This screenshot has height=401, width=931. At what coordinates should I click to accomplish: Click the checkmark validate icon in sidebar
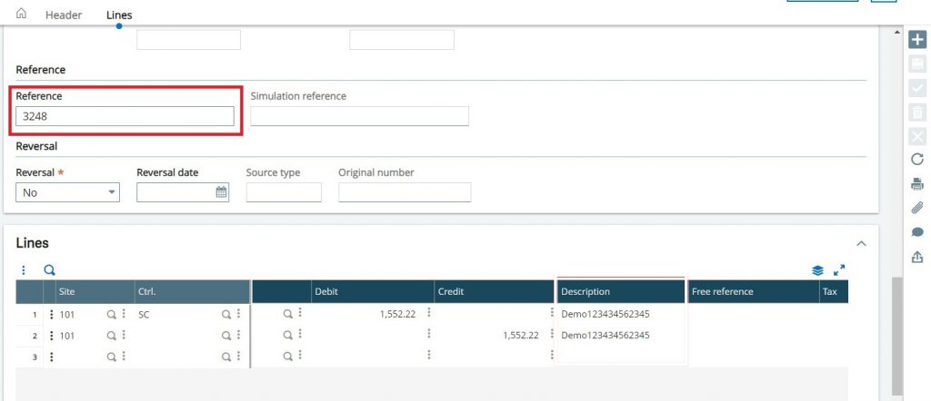pos(917,88)
